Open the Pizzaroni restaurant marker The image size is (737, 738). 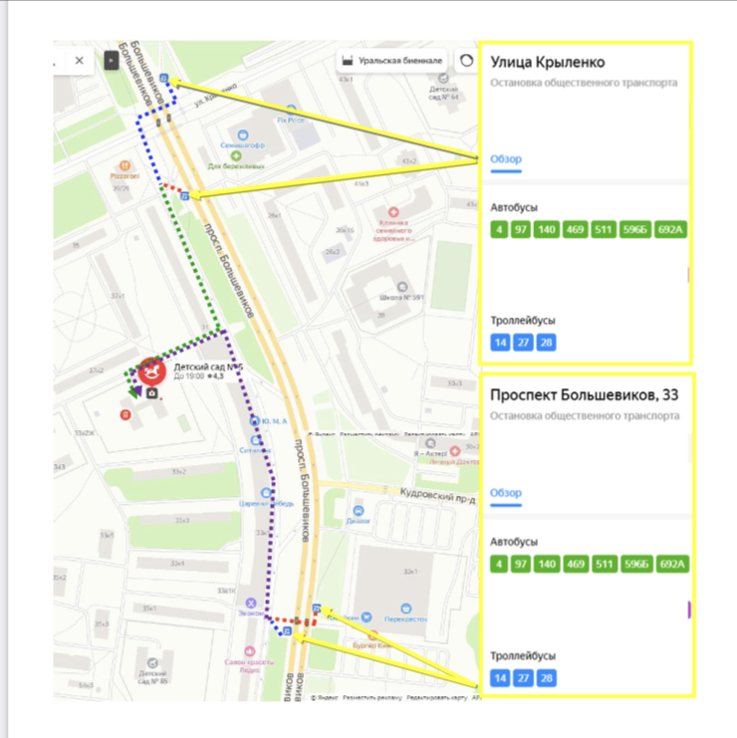click(124, 164)
